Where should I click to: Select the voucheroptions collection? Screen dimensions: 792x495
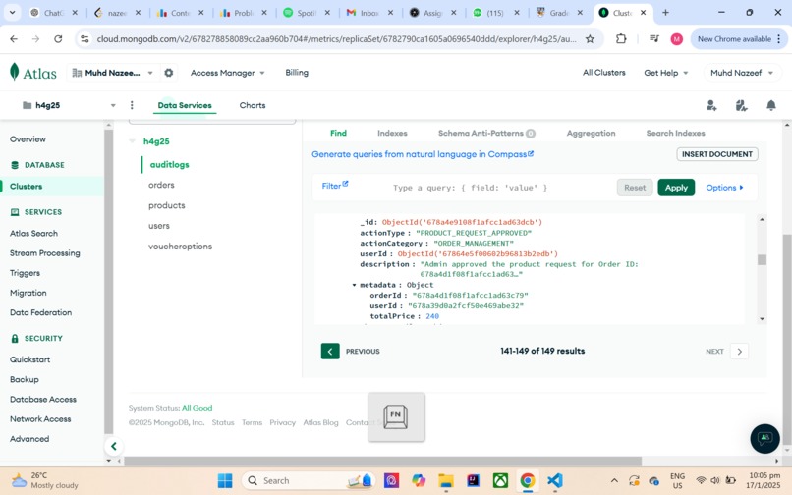pyautogui.click(x=180, y=247)
